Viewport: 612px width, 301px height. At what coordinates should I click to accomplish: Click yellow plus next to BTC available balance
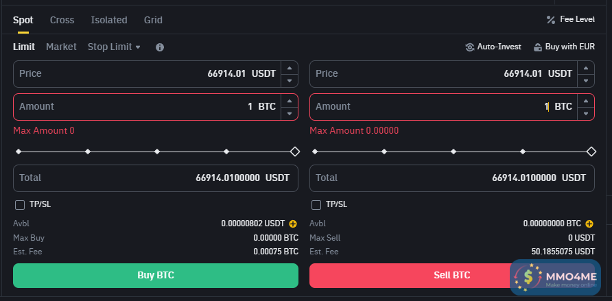tap(589, 224)
